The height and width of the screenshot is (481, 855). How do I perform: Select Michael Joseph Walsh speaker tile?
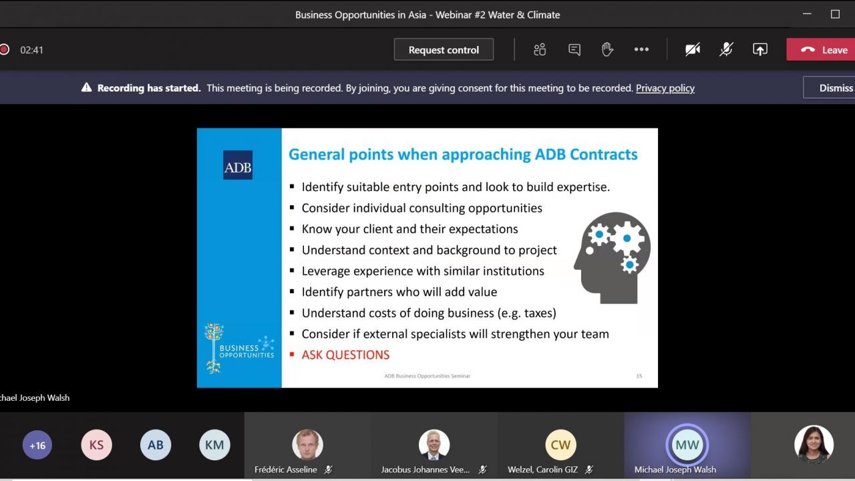[687, 445]
